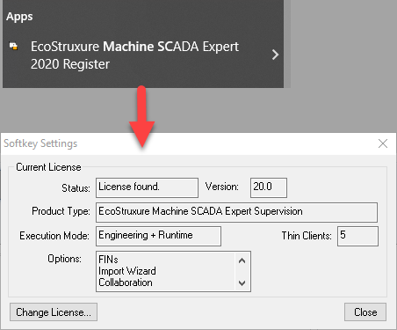Select Collaboration in the Options list
The height and width of the screenshot is (330, 397).
coord(126,282)
